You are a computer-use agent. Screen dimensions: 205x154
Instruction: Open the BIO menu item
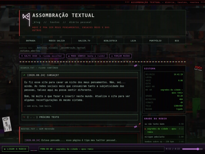[177, 41]
